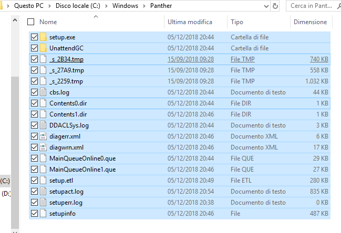This screenshot has height=233, width=341.
Task: Open the address bar history dropdown
Action: (x=266, y=6)
